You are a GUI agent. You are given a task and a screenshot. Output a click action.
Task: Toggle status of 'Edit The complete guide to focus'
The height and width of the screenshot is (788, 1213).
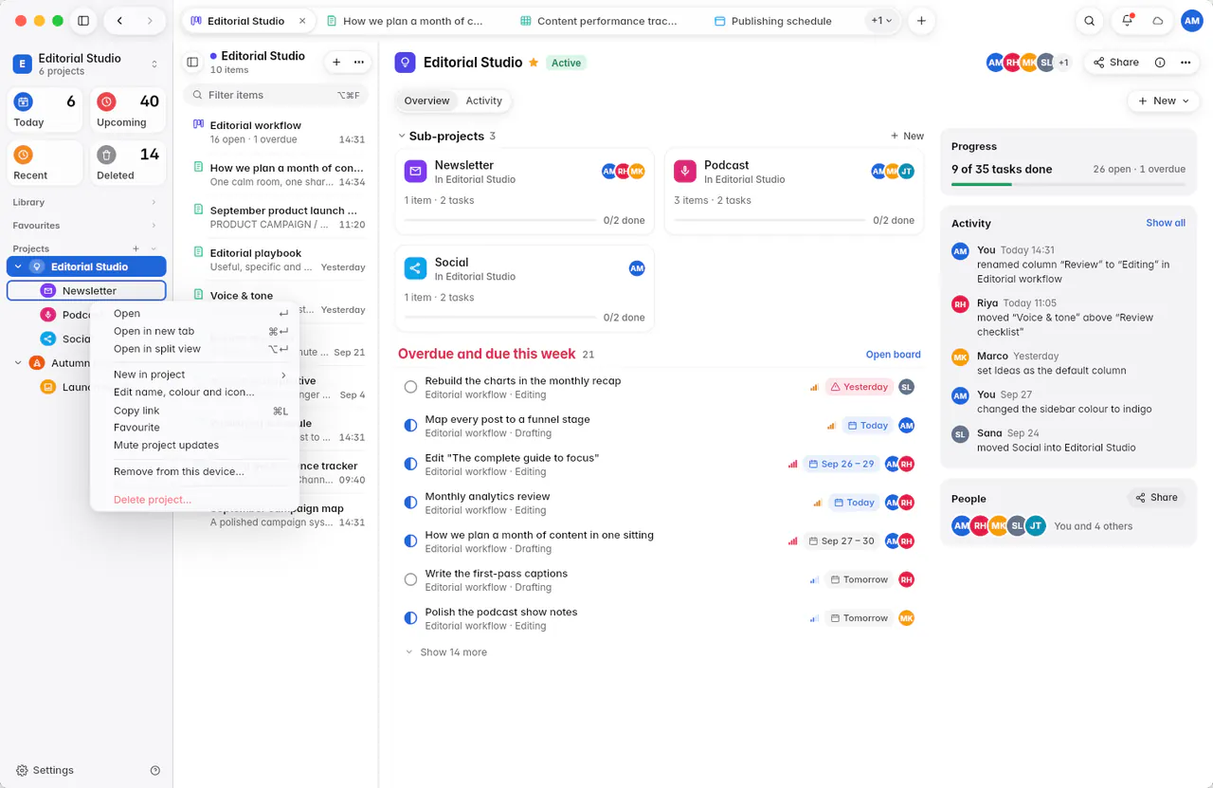(410, 465)
